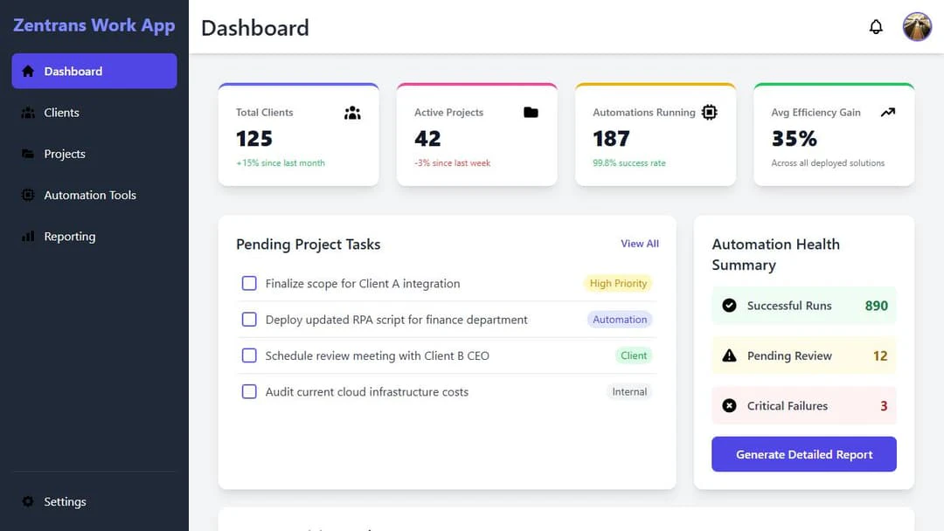Open Settings from the sidebar

(65, 502)
